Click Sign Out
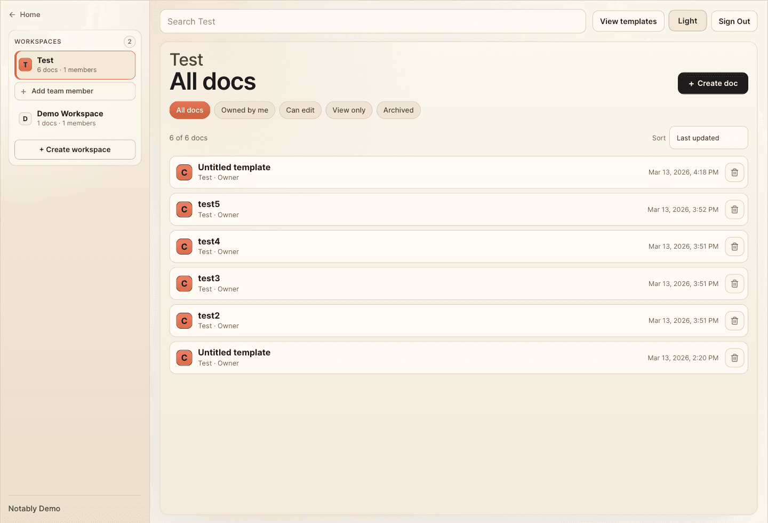 pyautogui.click(x=734, y=21)
